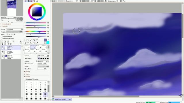This screenshot has width=184, height=103.
Task: Click the undo arrow in top toolbar
Action: pos(53,1)
